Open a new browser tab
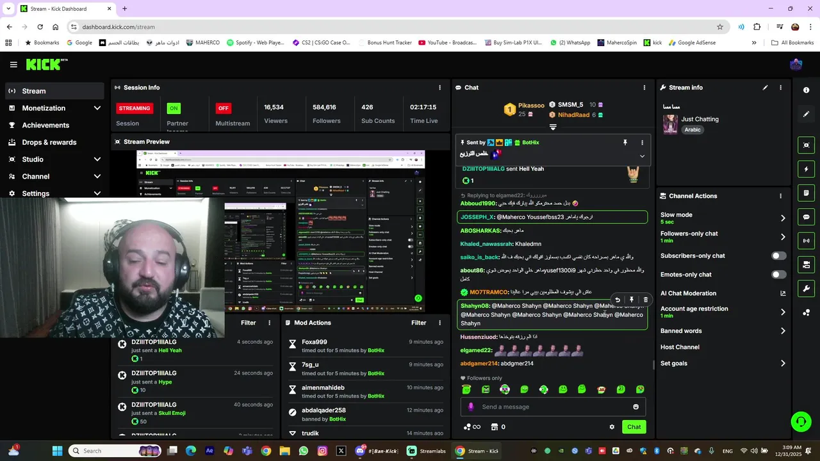 124,9
